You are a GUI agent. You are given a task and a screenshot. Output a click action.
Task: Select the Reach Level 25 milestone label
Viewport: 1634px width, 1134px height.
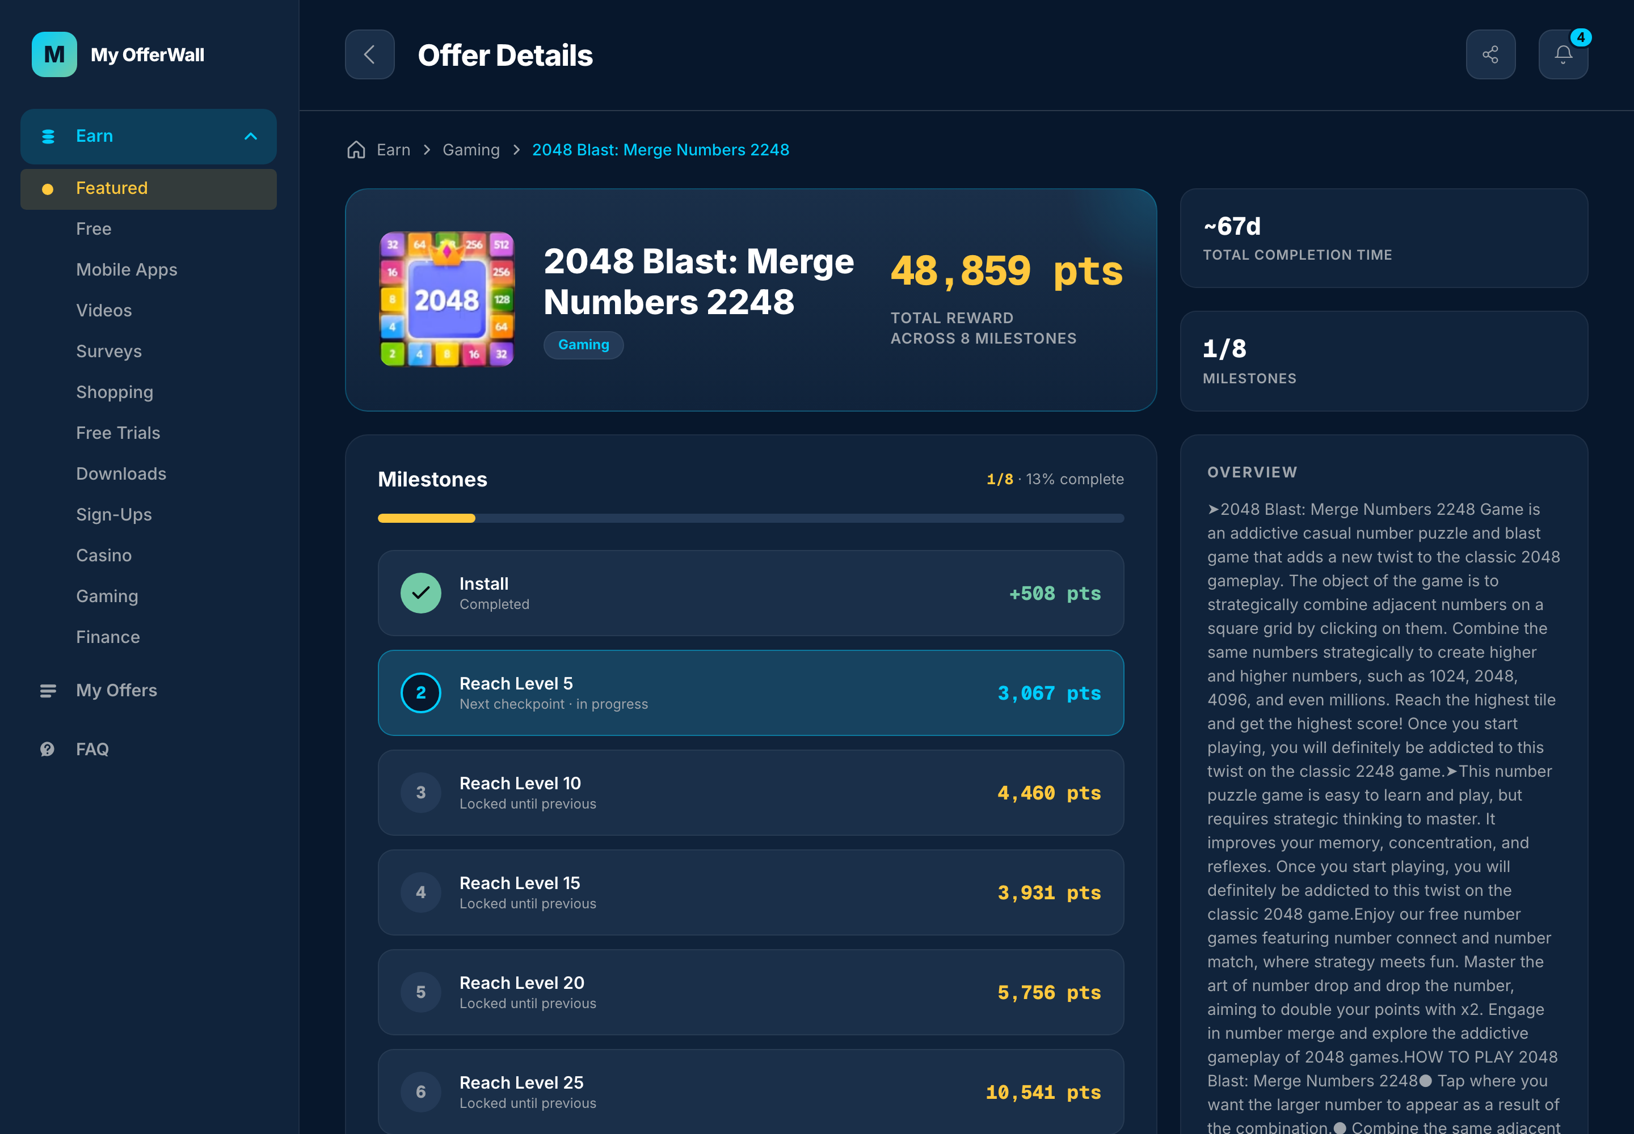click(x=521, y=1083)
